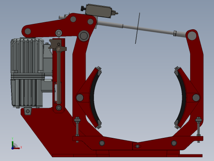
Task: Select the thin reference line crossing the tie rod
Action: point(137,28)
